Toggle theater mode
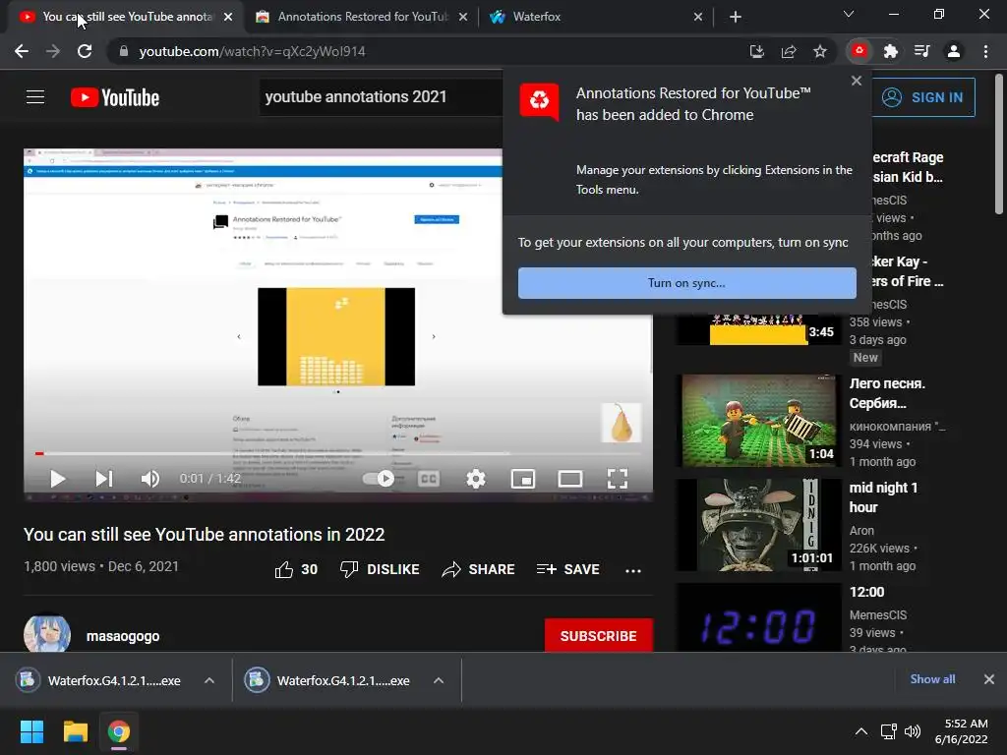The width and height of the screenshot is (1007, 755). 570,479
